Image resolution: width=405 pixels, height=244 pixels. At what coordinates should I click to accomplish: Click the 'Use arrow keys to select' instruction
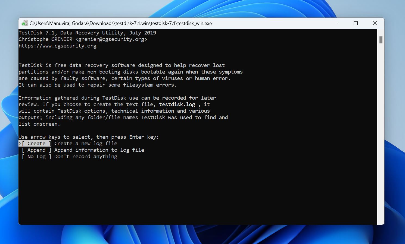pyautogui.click(x=89, y=137)
